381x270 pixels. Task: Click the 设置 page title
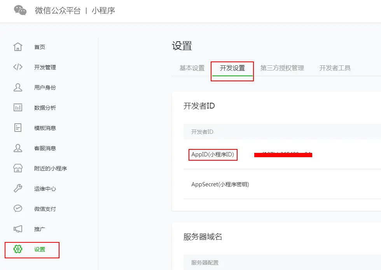182,46
